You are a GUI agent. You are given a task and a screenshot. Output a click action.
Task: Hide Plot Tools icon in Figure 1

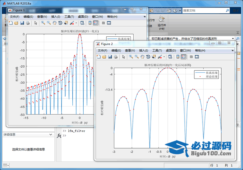103,23
